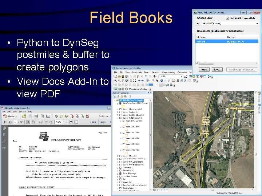Click Save disk icon in ArcMap toolbar
The image size is (262, 196).
(123, 76)
